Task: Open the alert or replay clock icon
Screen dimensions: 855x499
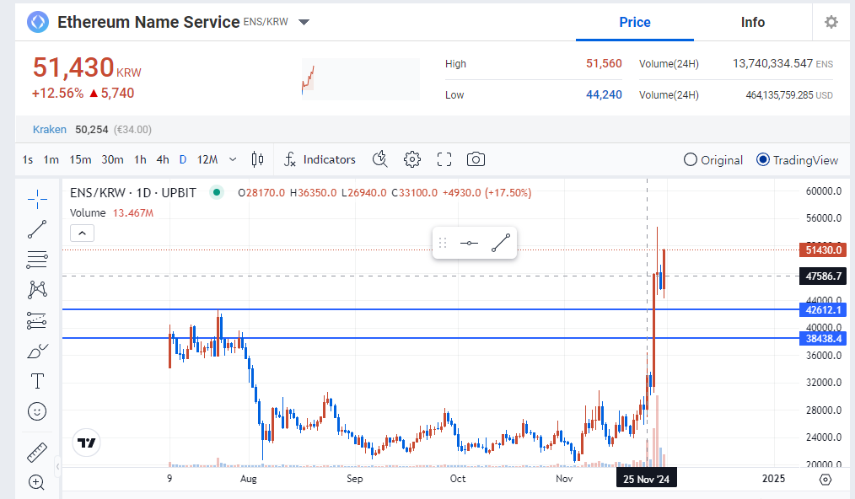Action: 380,159
